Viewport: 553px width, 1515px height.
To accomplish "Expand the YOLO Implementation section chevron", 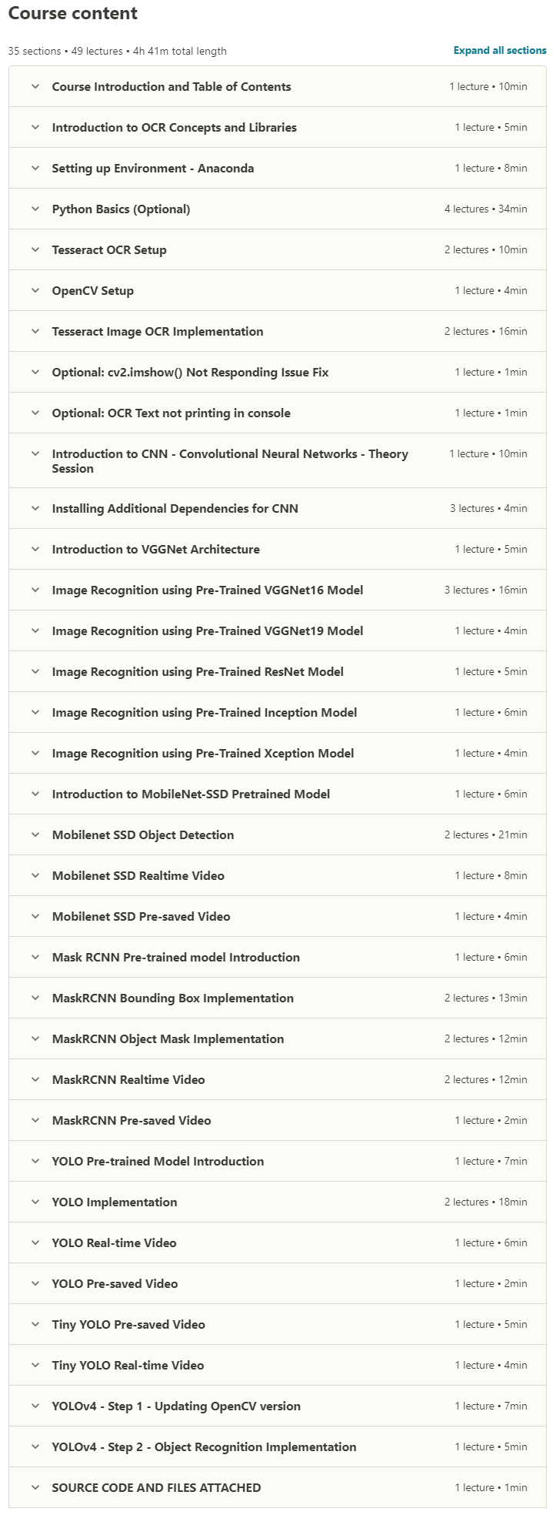I will click(x=35, y=1202).
